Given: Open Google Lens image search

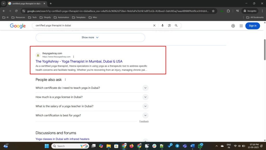Looking at the screenshot, I should [169, 26].
